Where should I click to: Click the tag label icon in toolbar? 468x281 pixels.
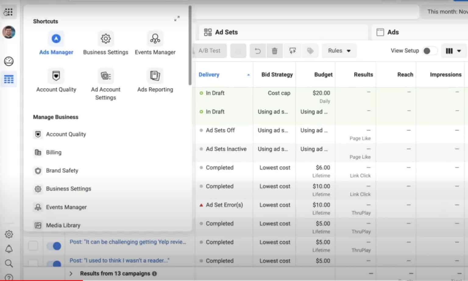(x=310, y=51)
